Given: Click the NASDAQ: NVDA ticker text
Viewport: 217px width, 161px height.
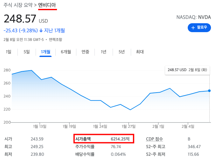Looking at the screenshot, I should point(193,17).
